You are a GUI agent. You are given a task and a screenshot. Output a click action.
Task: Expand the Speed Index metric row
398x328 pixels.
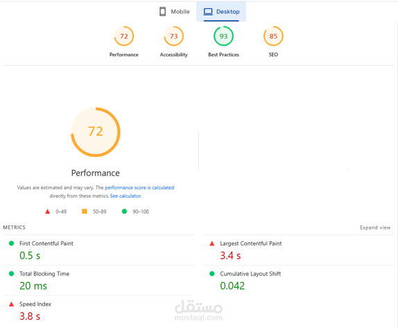tap(98, 311)
